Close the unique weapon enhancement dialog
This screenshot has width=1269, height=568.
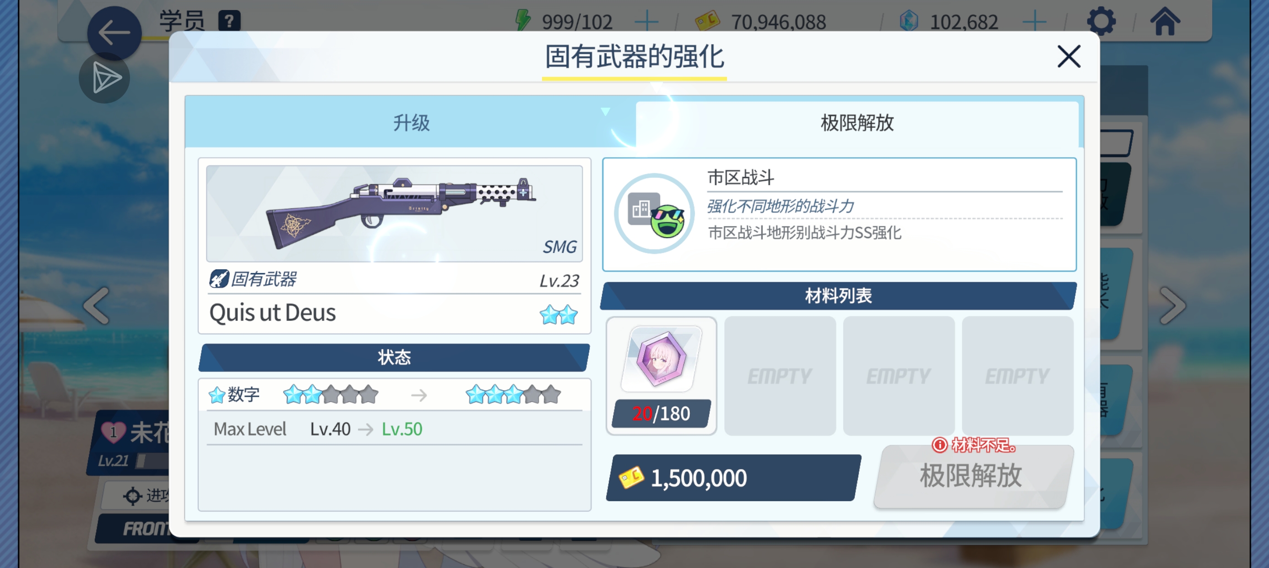pos(1068,56)
